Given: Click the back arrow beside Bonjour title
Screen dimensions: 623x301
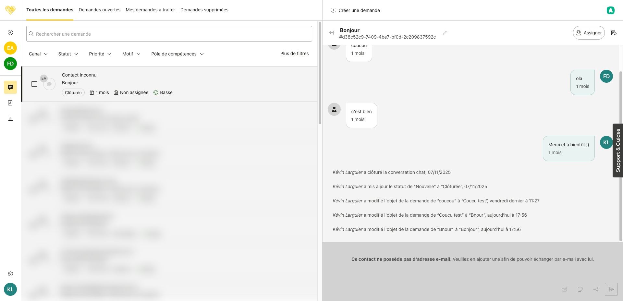Looking at the screenshot, I should [x=332, y=33].
